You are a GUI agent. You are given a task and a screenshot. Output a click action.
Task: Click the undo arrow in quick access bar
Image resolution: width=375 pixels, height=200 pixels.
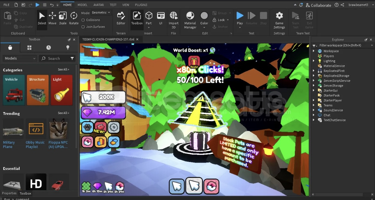click(x=52, y=5)
